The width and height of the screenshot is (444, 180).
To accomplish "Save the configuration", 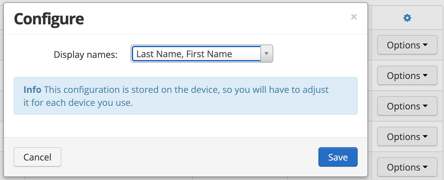I will click(338, 157).
